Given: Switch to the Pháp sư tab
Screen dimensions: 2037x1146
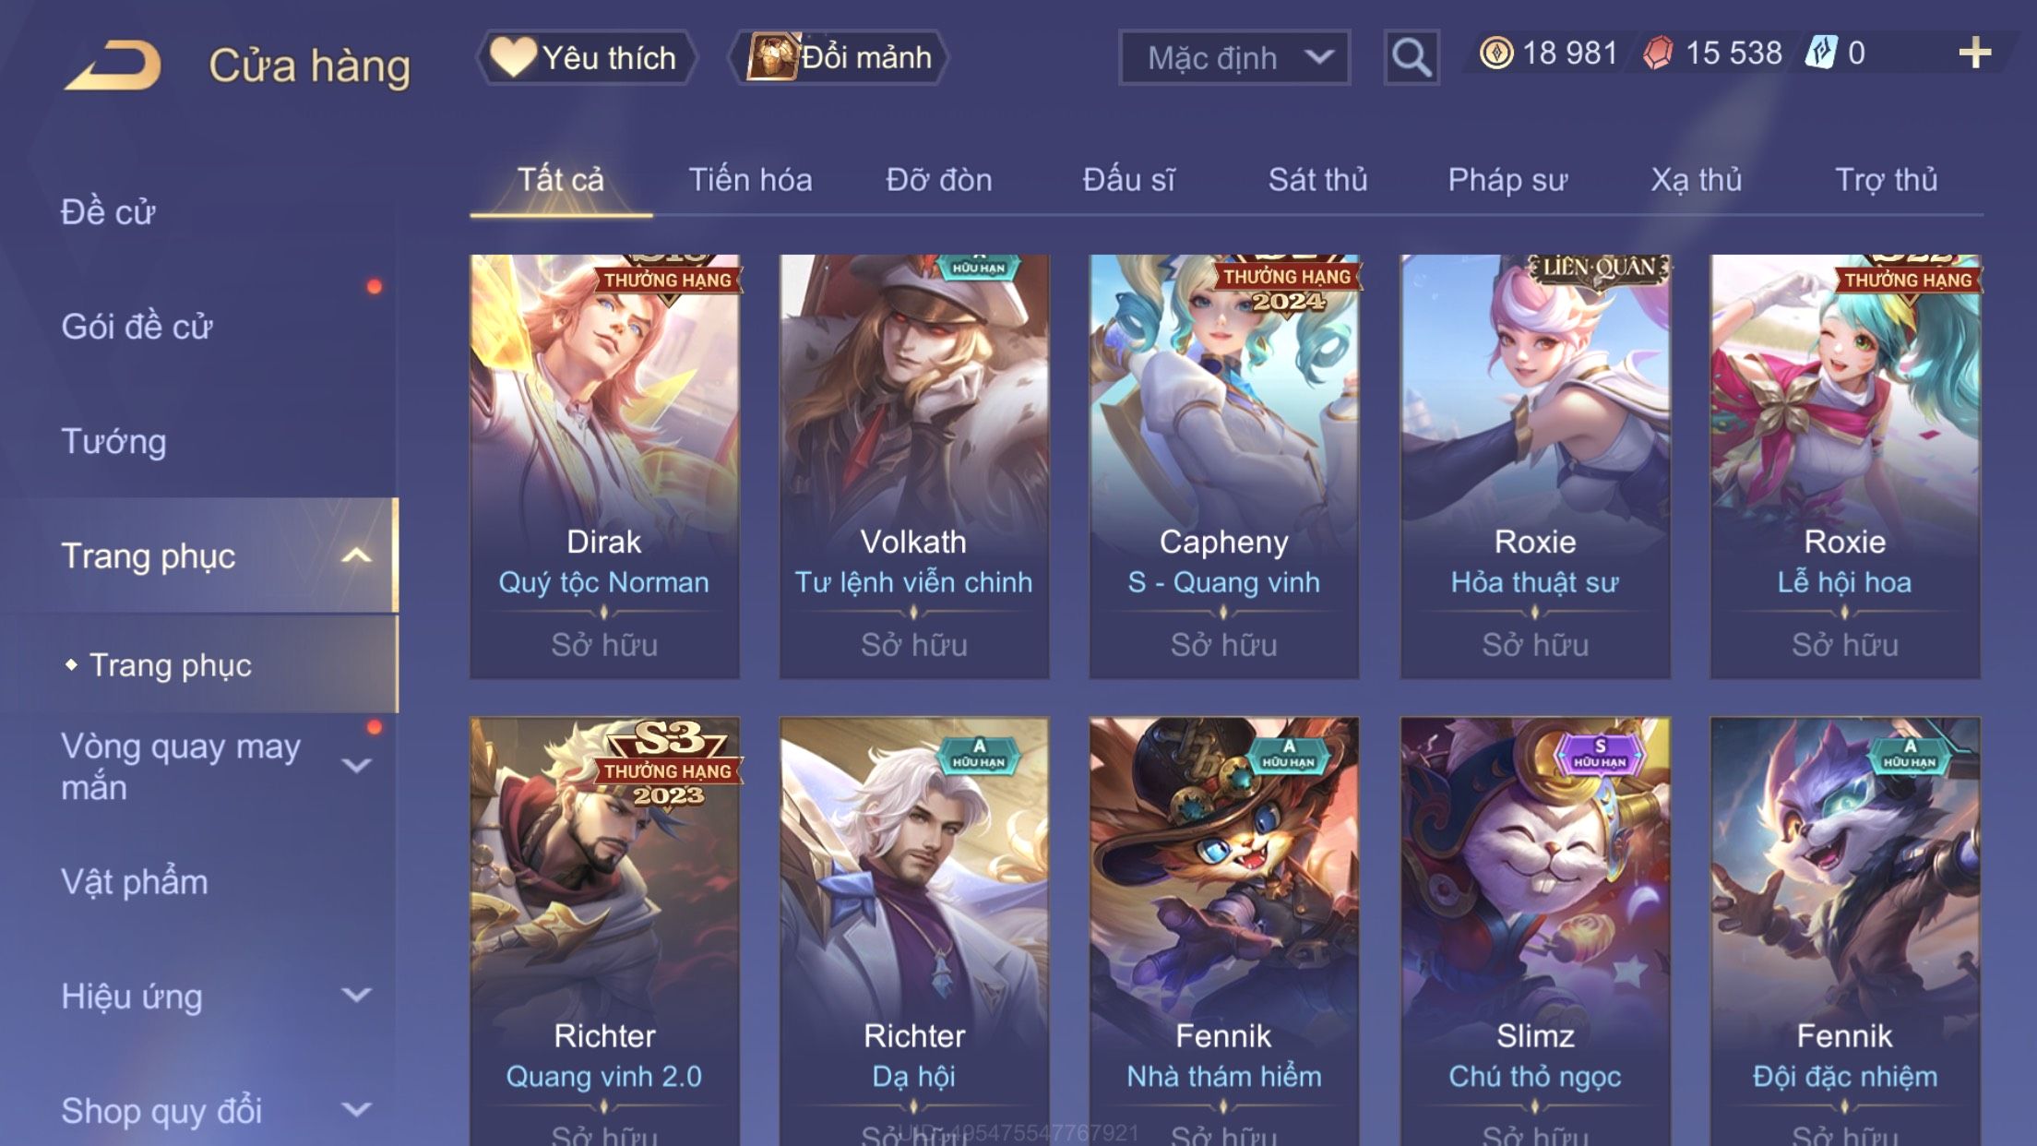Looking at the screenshot, I should tap(1507, 180).
